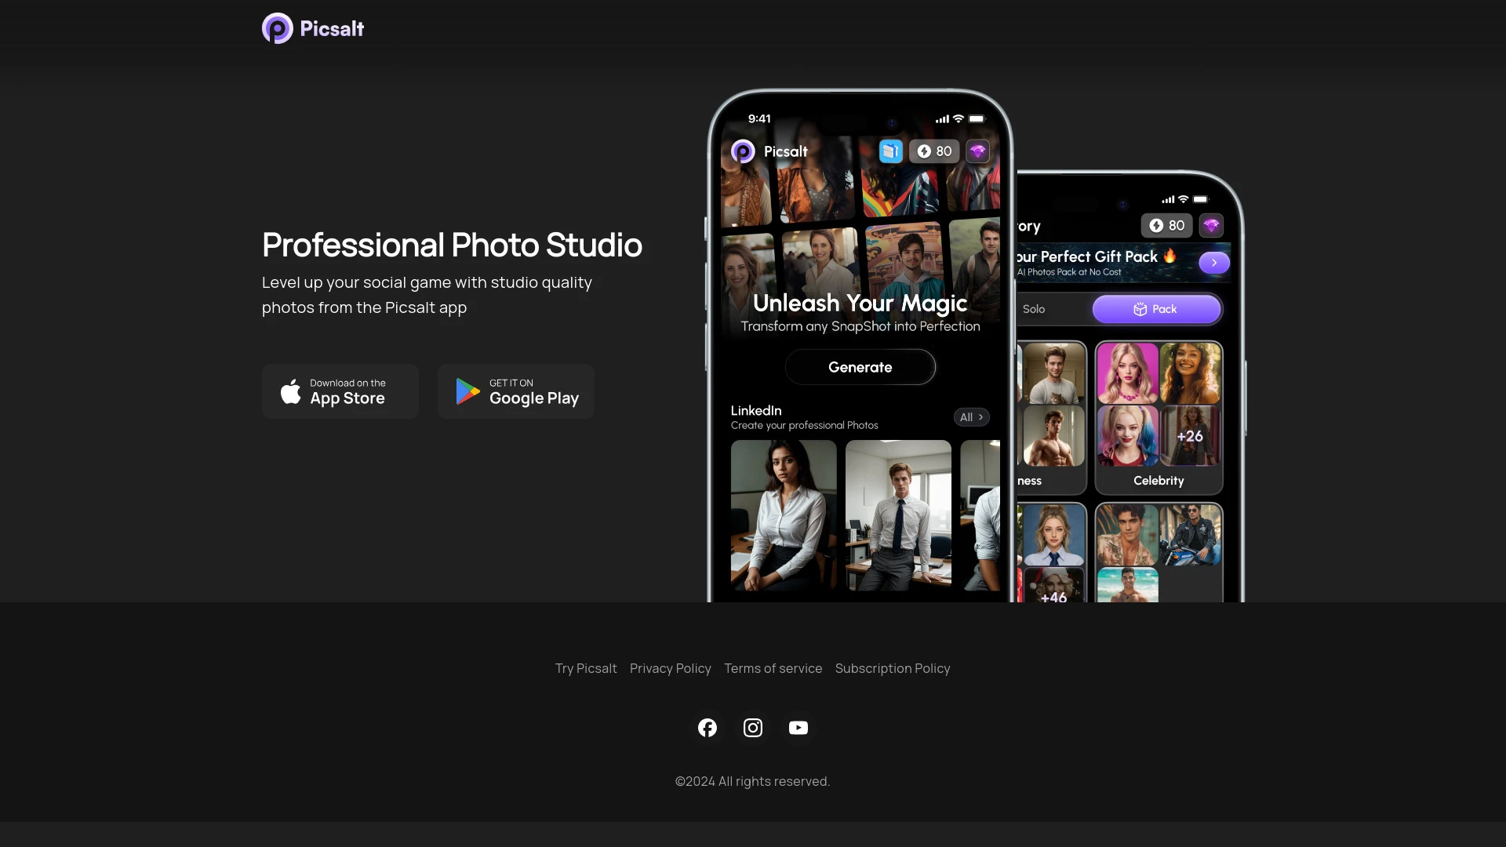The image size is (1506, 847).
Task: Switch to the Solo option
Action: (x=1034, y=309)
